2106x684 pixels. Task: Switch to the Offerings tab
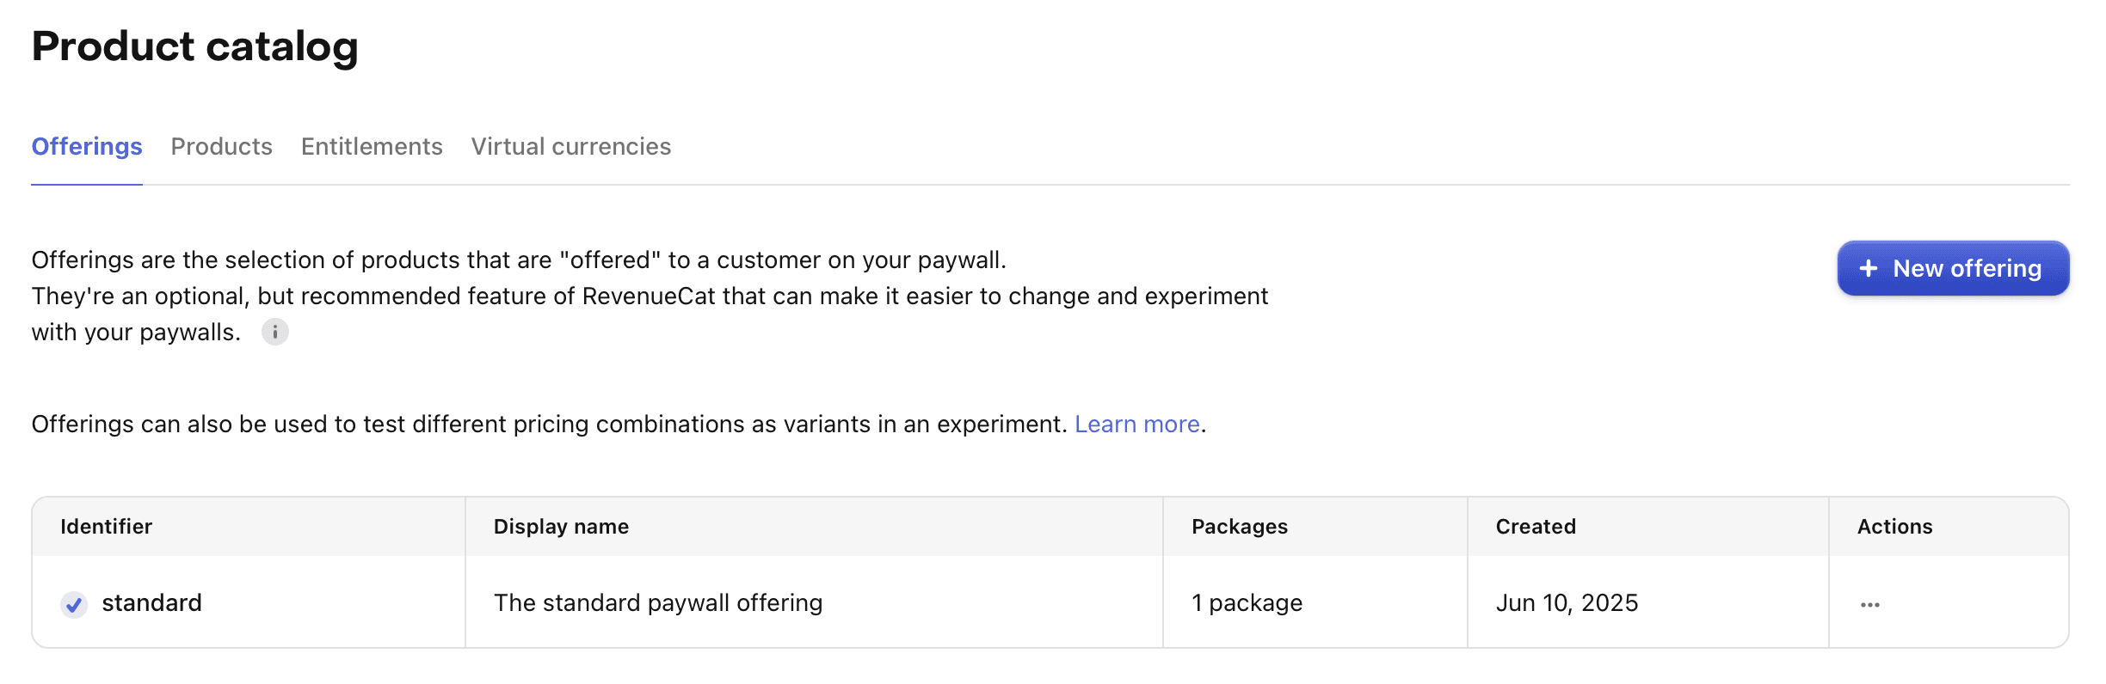click(x=87, y=147)
